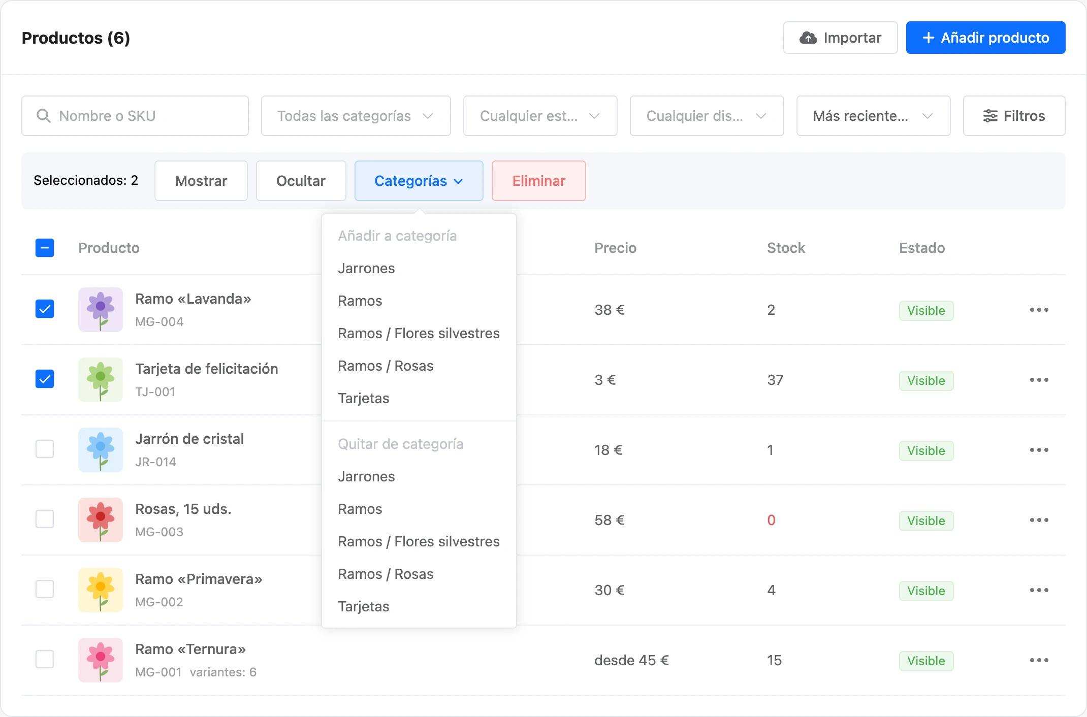Uncheck the Ramo «Lavanda» checkbox
This screenshot has width=1087, height=717.
point(45,309)
